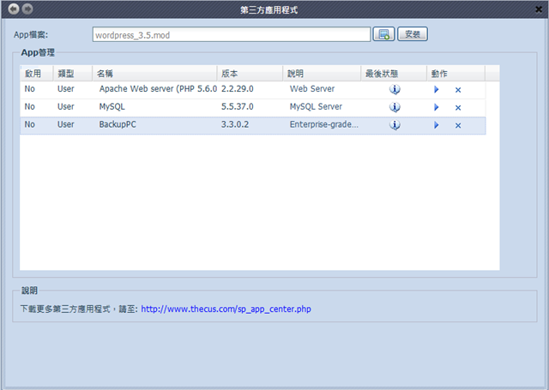The image size is (549, 390).
Task: Sort by 名稱 column header
Action: [x=154, y=74]
